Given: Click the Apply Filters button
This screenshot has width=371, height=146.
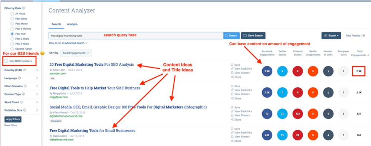Looking at the screenshot, I should coord(13,119).
